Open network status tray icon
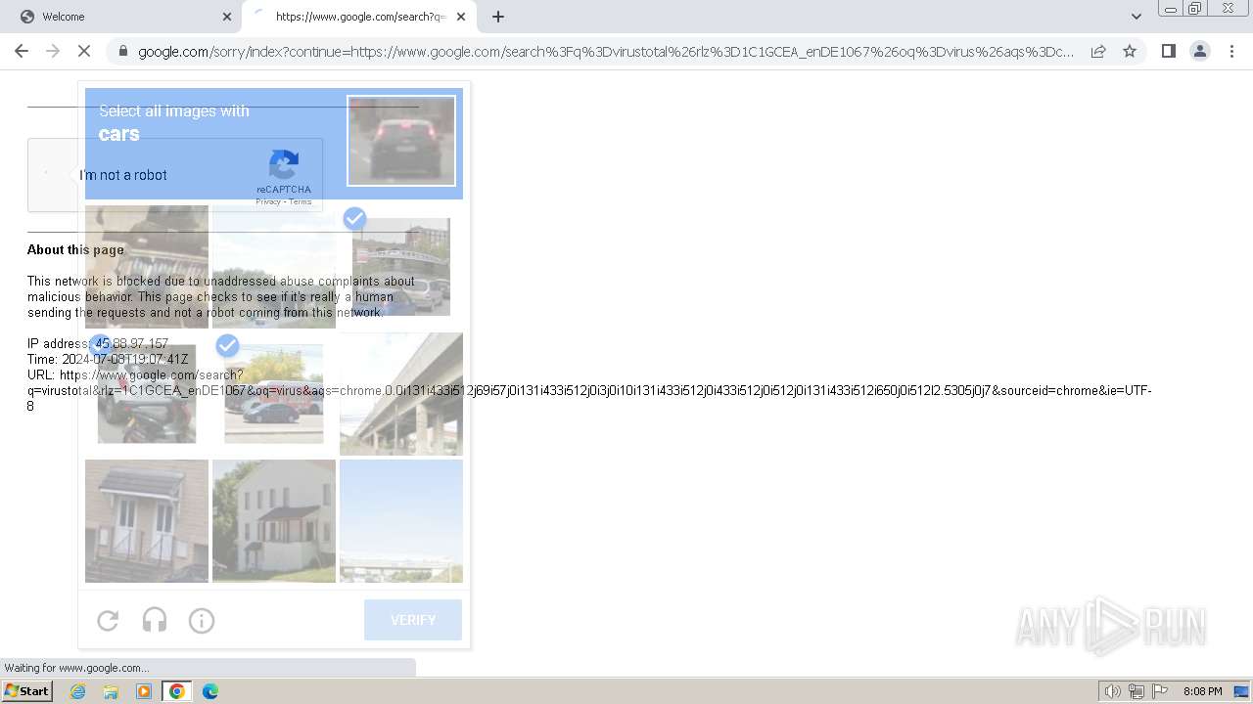The image size is (1253, 704). point(1137,691)
